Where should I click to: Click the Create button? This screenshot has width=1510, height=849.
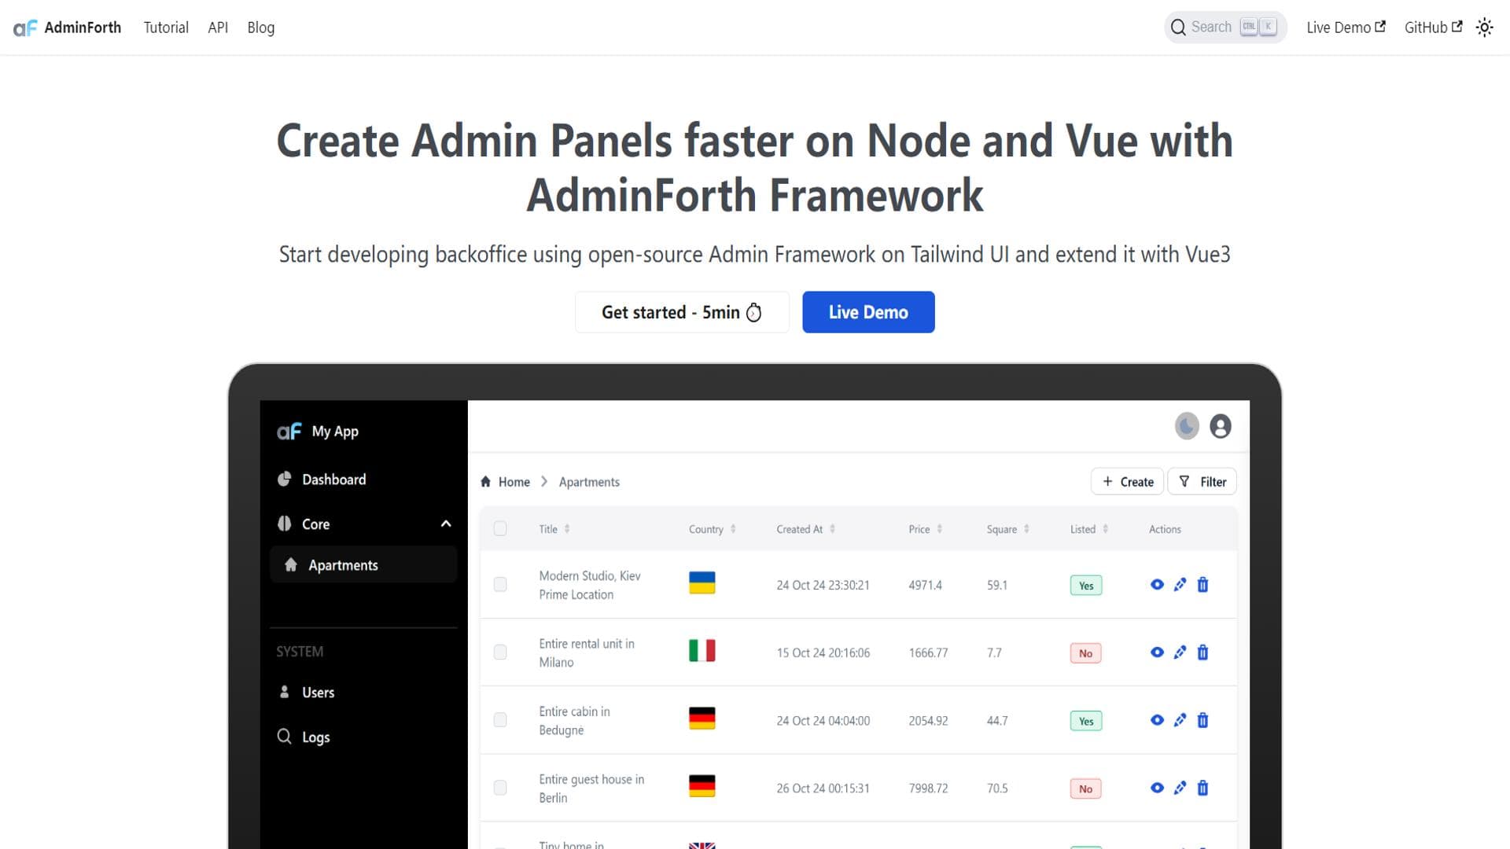click(1127, 482)
